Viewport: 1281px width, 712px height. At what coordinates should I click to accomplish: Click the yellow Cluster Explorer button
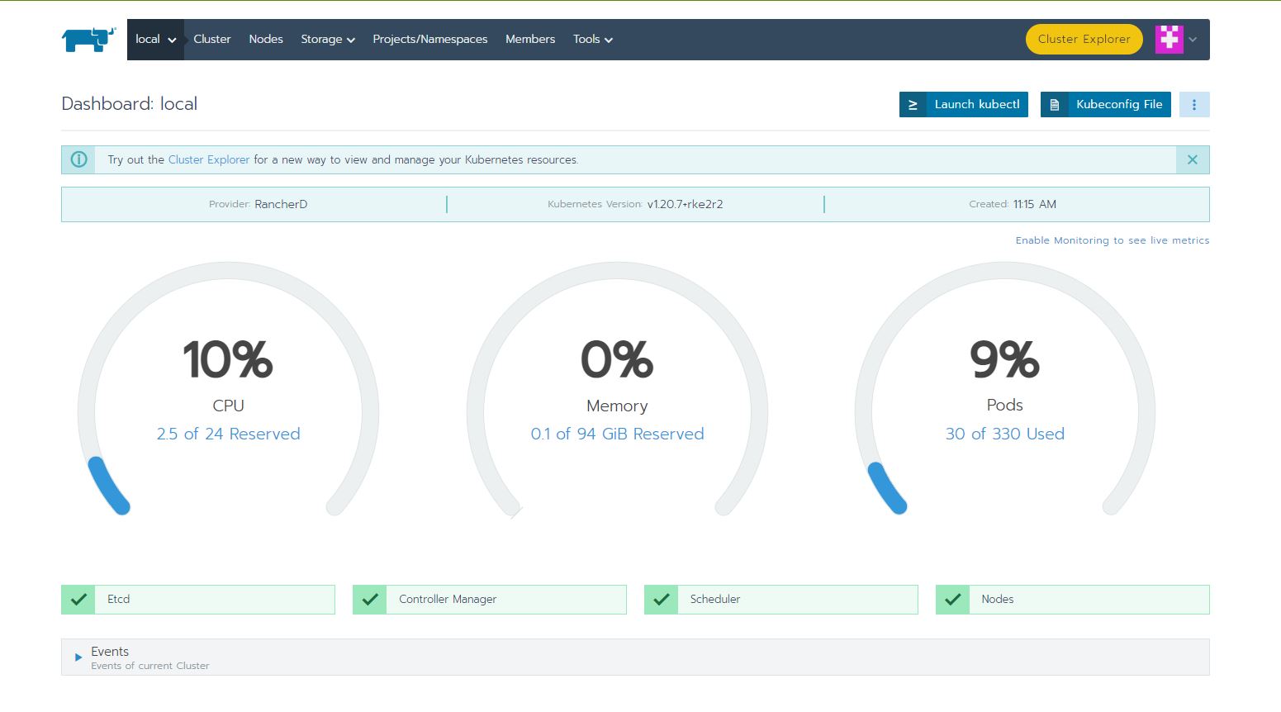tap(1084, 40)
